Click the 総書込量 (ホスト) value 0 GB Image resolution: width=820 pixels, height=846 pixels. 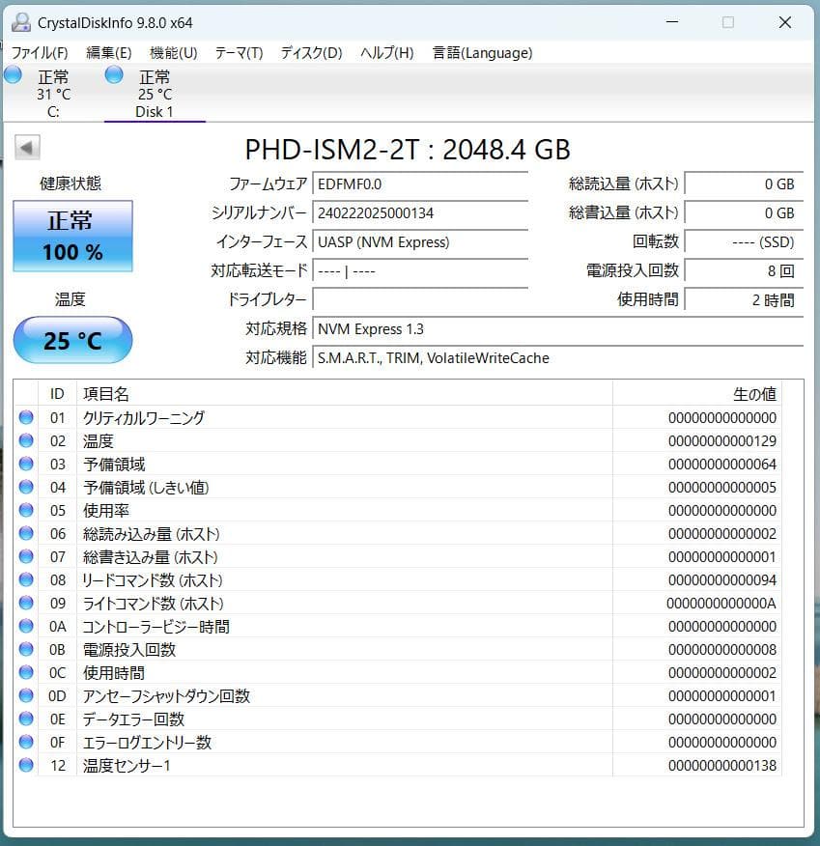coord(744,213)
